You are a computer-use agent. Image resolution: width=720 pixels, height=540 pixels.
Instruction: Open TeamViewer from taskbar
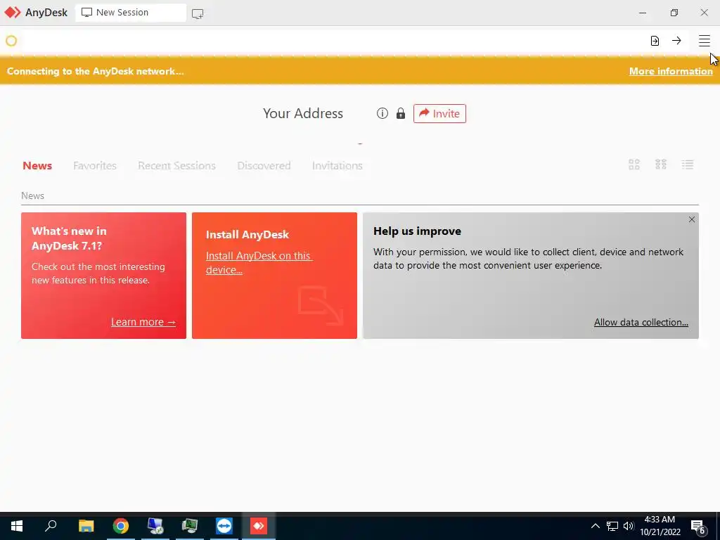point(224,526)
